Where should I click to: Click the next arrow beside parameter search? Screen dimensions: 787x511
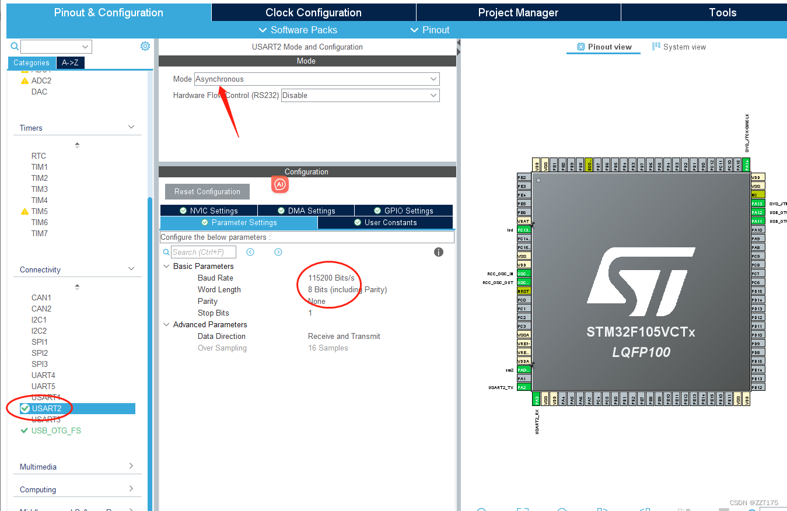tap(278, 252)
